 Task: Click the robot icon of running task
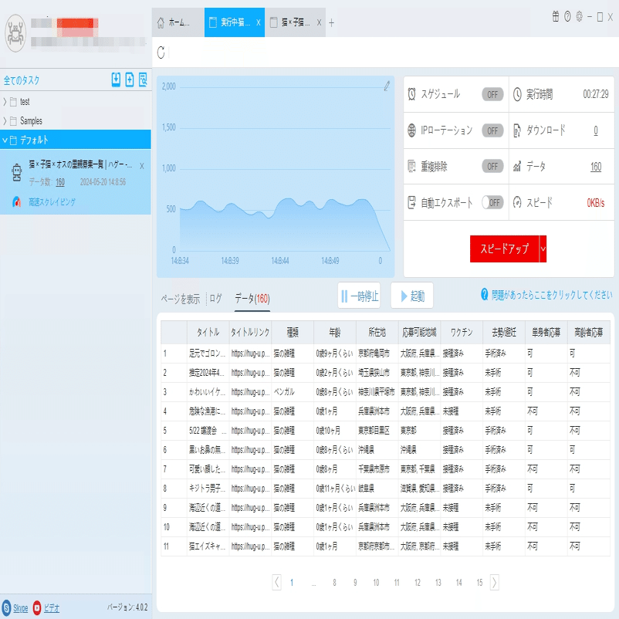coord(16,173)
